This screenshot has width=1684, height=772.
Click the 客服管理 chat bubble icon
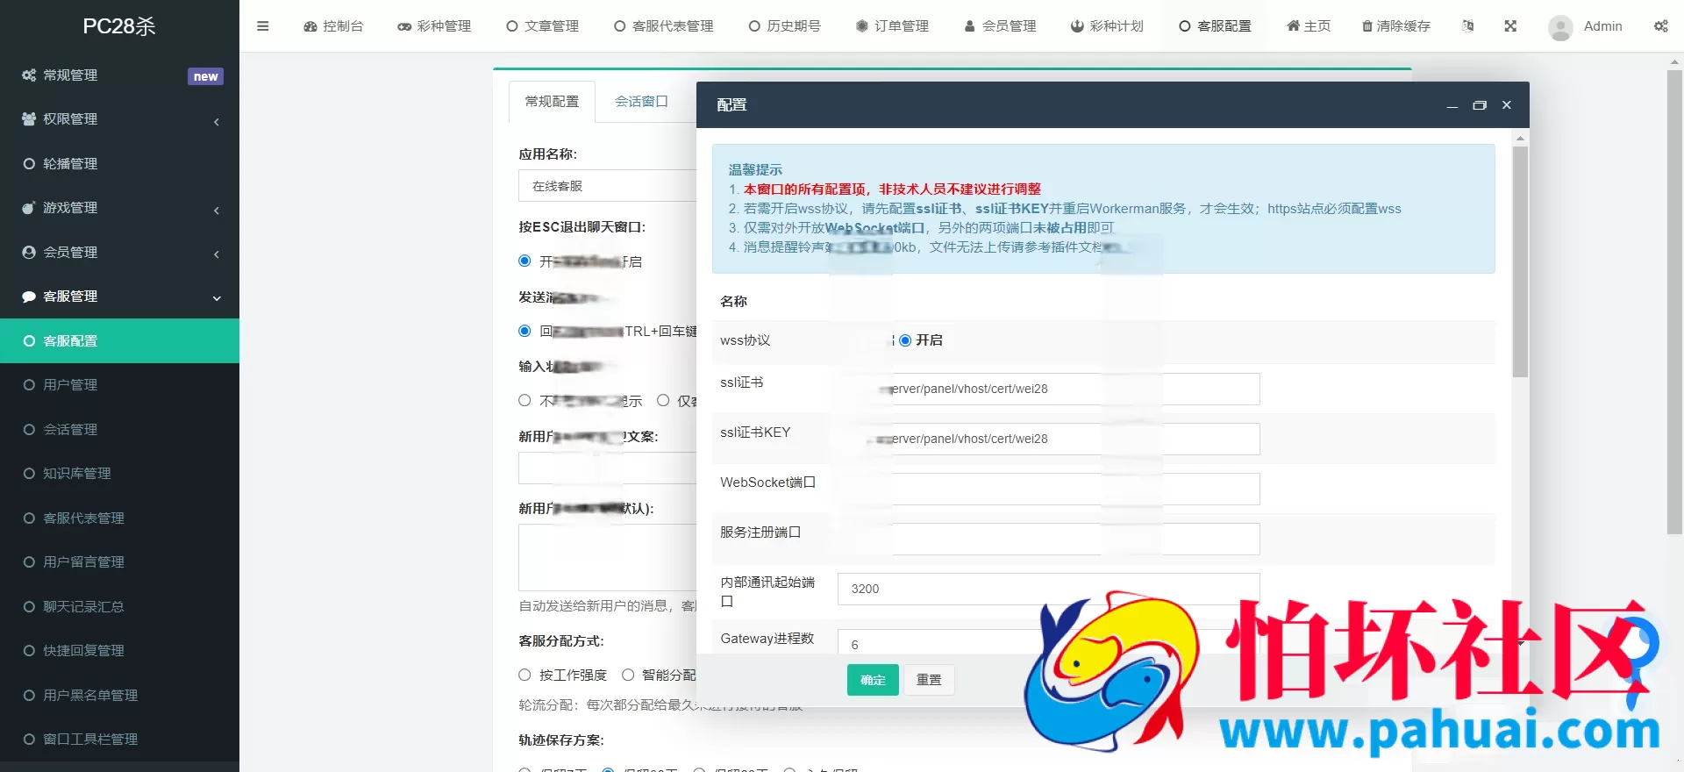(29, 297)
